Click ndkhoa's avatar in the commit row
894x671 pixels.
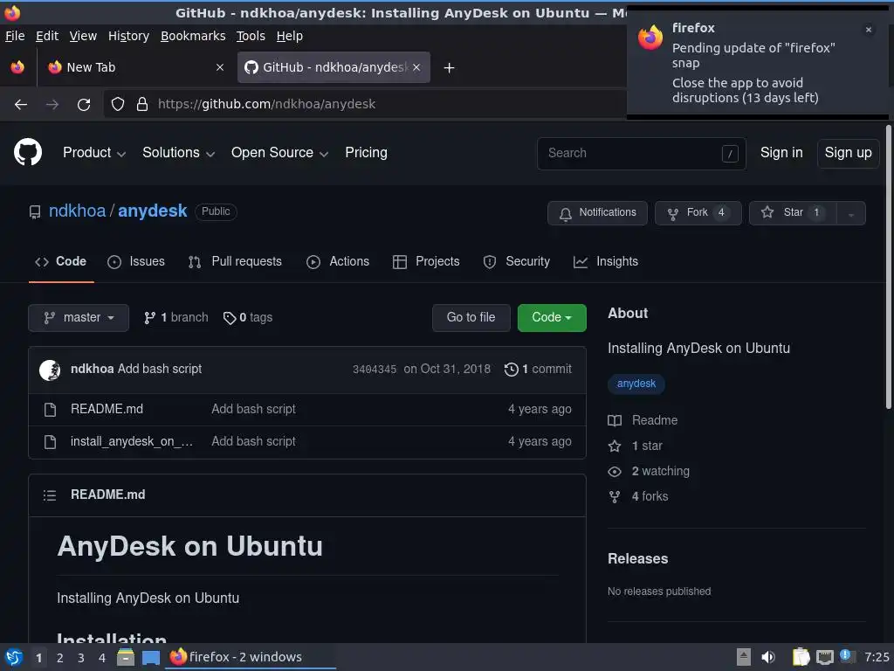tap(50, 370)
